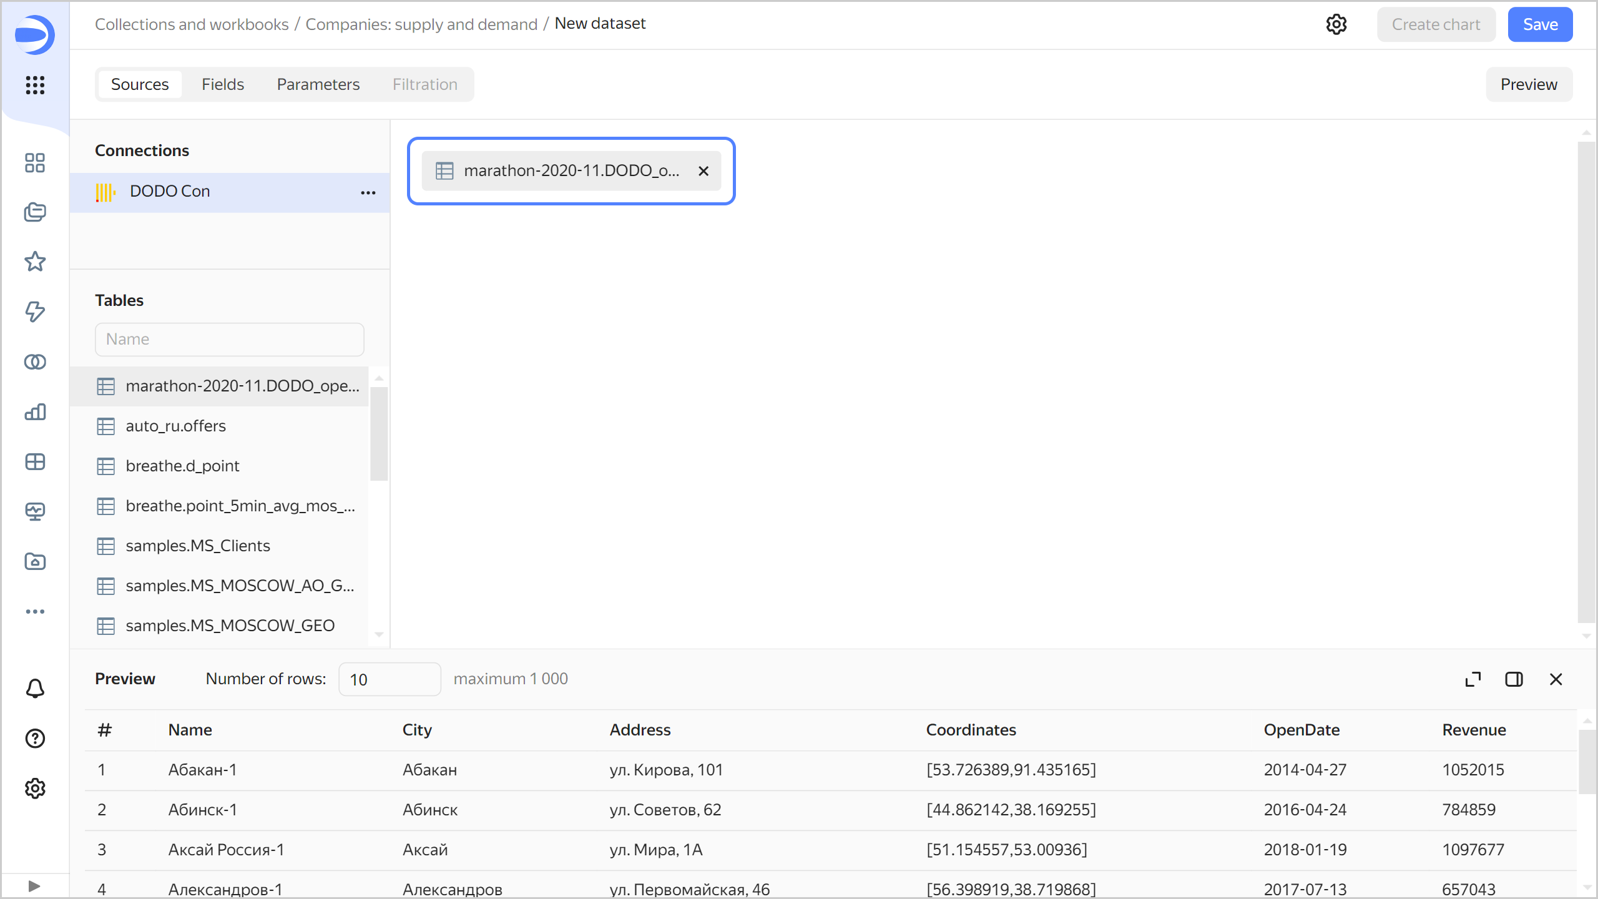Click the Fields tab
This screenshot has width=1598, height=899.
[223, 84]
